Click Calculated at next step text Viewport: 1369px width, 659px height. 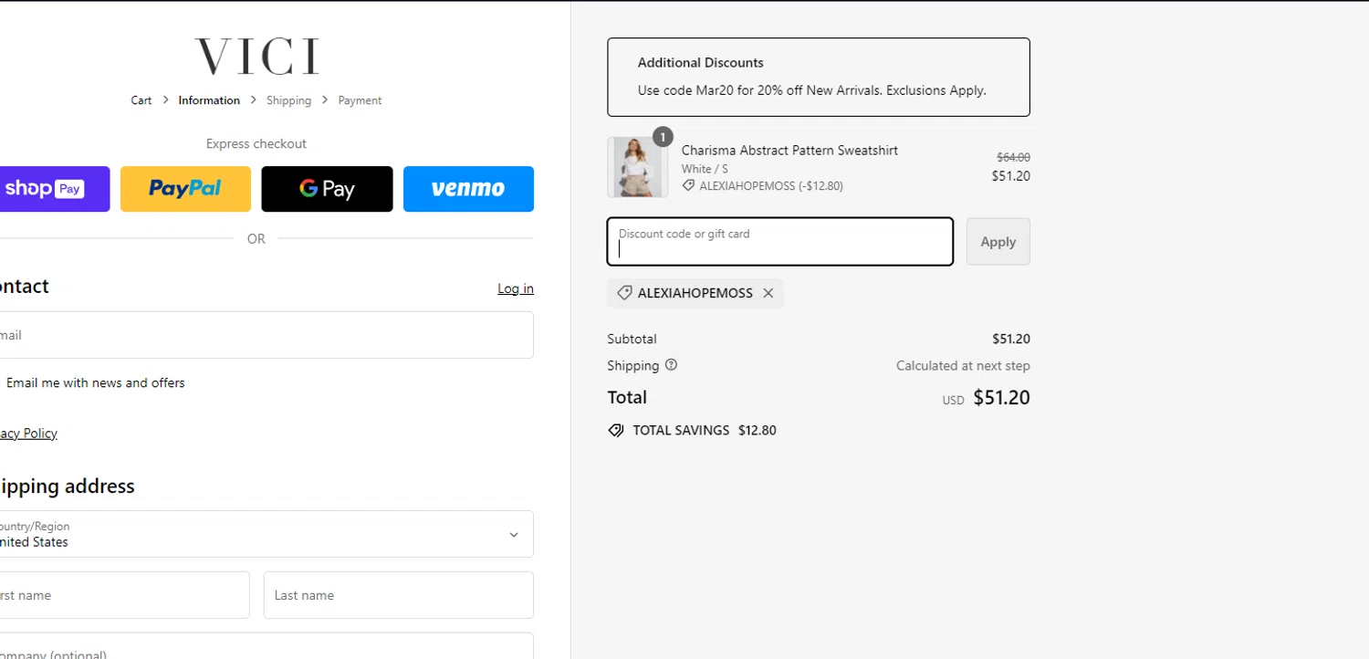click(x=963, y=366)
